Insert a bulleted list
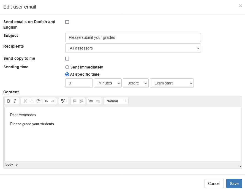 [81, 101]
